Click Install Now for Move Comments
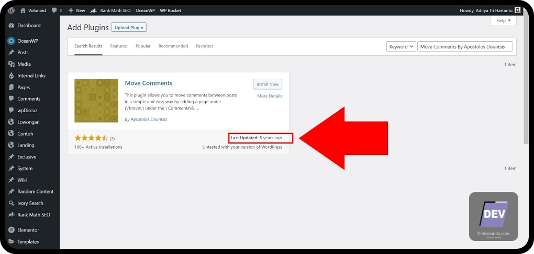Image resolution: width=534 pixels, height=254 pixels. (x=268, y=84)
